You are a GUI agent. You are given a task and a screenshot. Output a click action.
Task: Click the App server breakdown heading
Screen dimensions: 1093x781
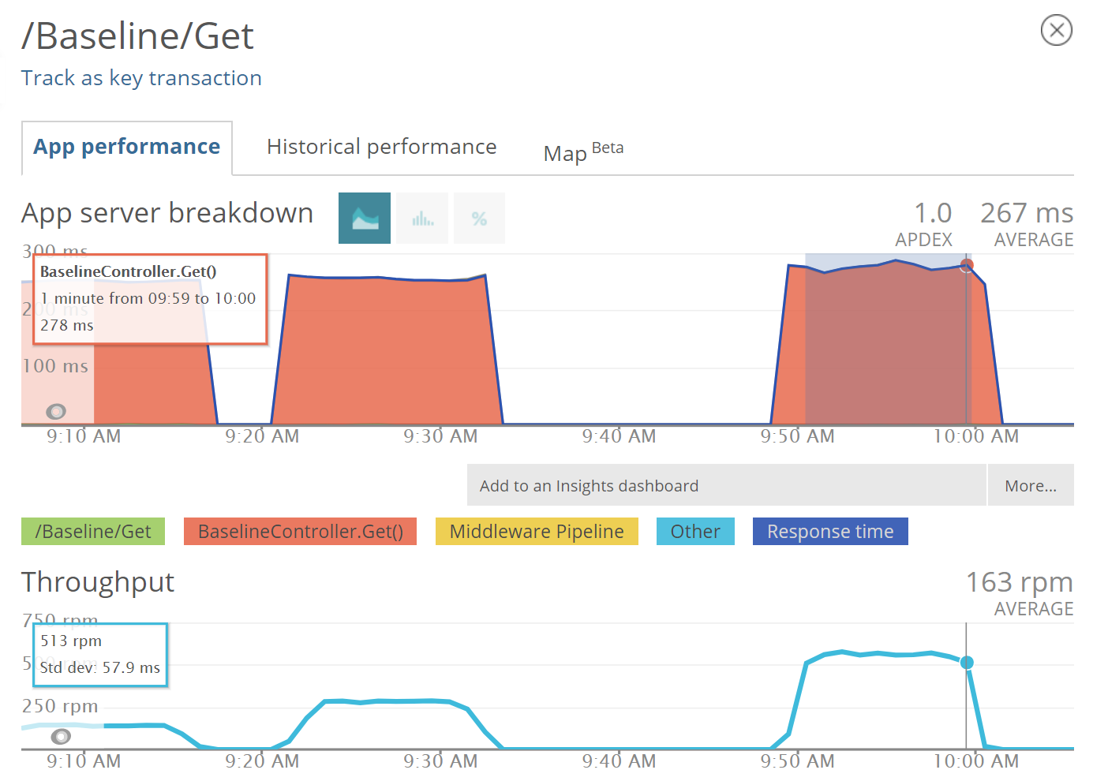[167, 214]
